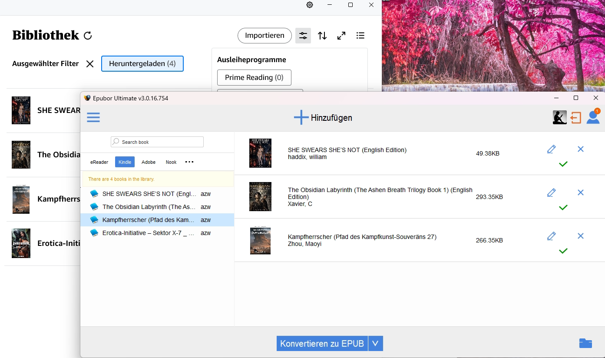Select the Kindle tab
The image size is (605, 358).
(125, 162)
